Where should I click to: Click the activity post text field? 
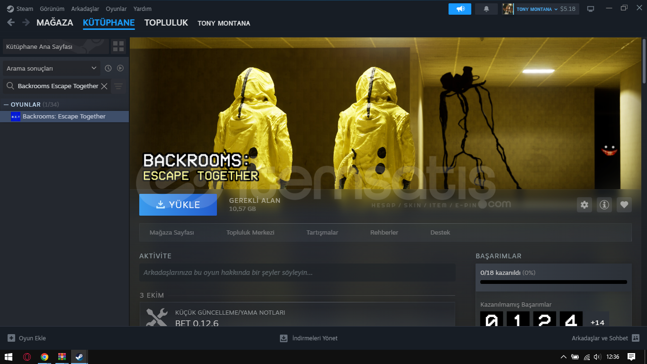[297, 273]
